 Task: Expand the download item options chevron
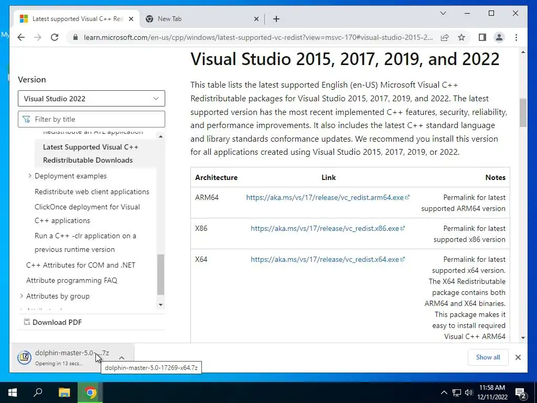122,357
